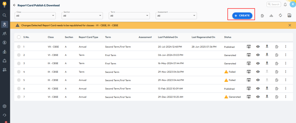Select row 1 radio button for VII - CBSE
Image resolution: width=296 pixels, height=123 pixels.
pos(19,46)
